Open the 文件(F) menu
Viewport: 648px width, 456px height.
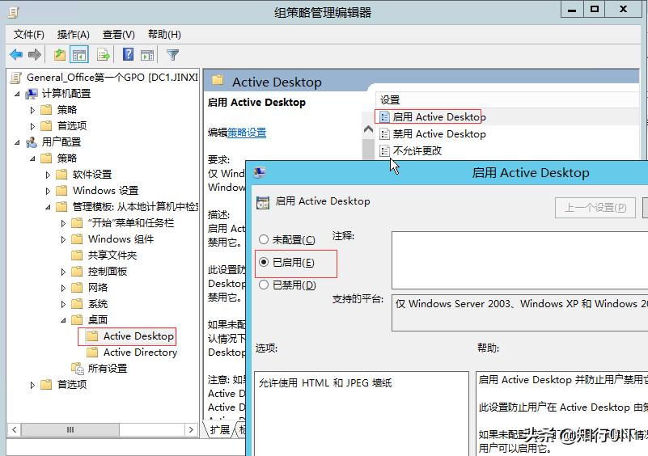point(29,34)
